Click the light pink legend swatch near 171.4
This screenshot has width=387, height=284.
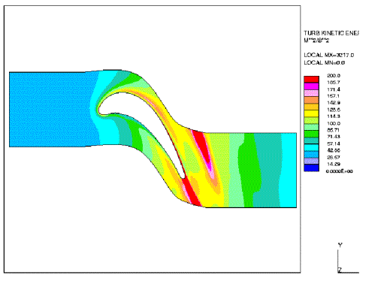point(311,93)
